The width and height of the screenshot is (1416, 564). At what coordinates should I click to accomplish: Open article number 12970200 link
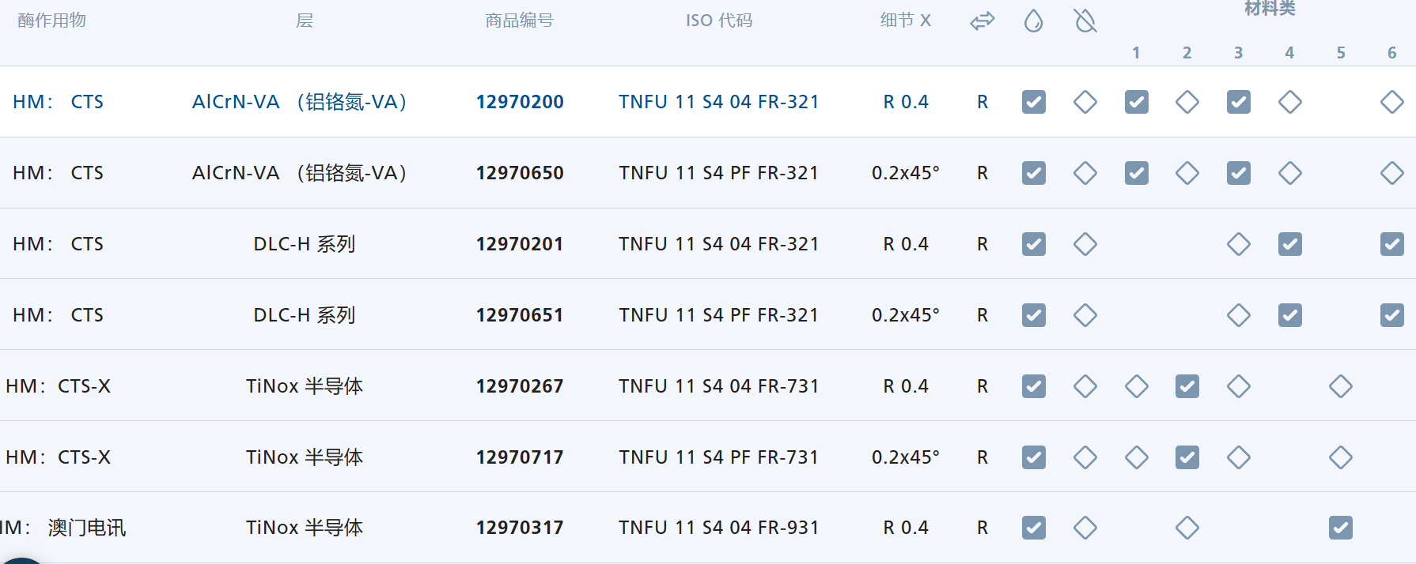pos(520,102)
